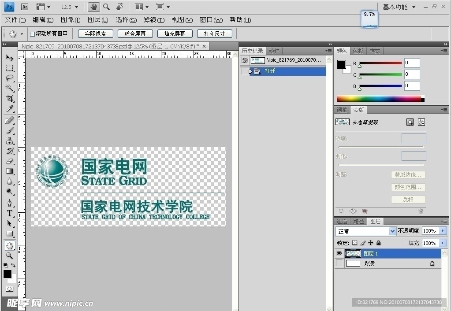Activate the Hand tool

coord(10,245)
